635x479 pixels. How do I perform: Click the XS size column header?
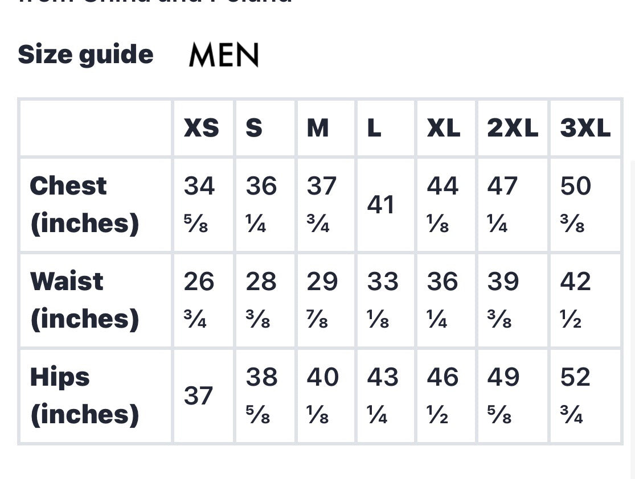tap(202, 129)
